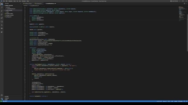Open the View menu

click(x=14, y=1)
